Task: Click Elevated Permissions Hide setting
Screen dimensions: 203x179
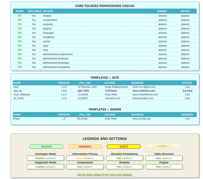Action: point(124,158)
